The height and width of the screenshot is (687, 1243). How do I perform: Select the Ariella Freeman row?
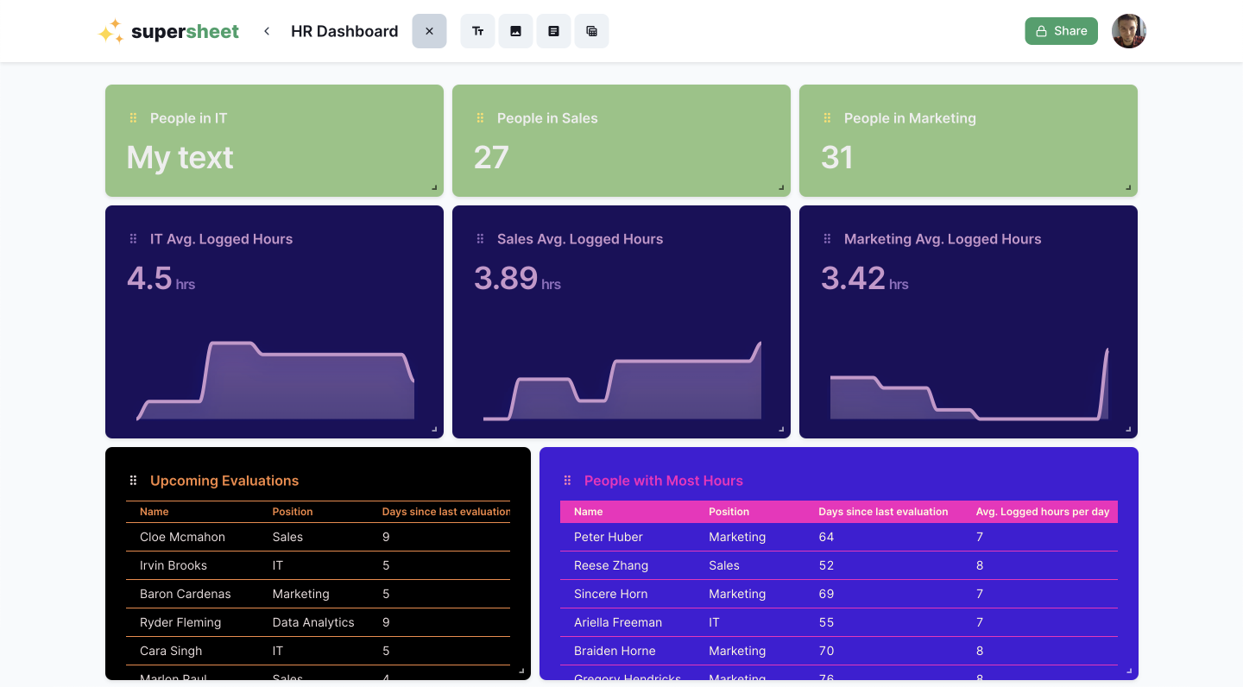[839, 622]
